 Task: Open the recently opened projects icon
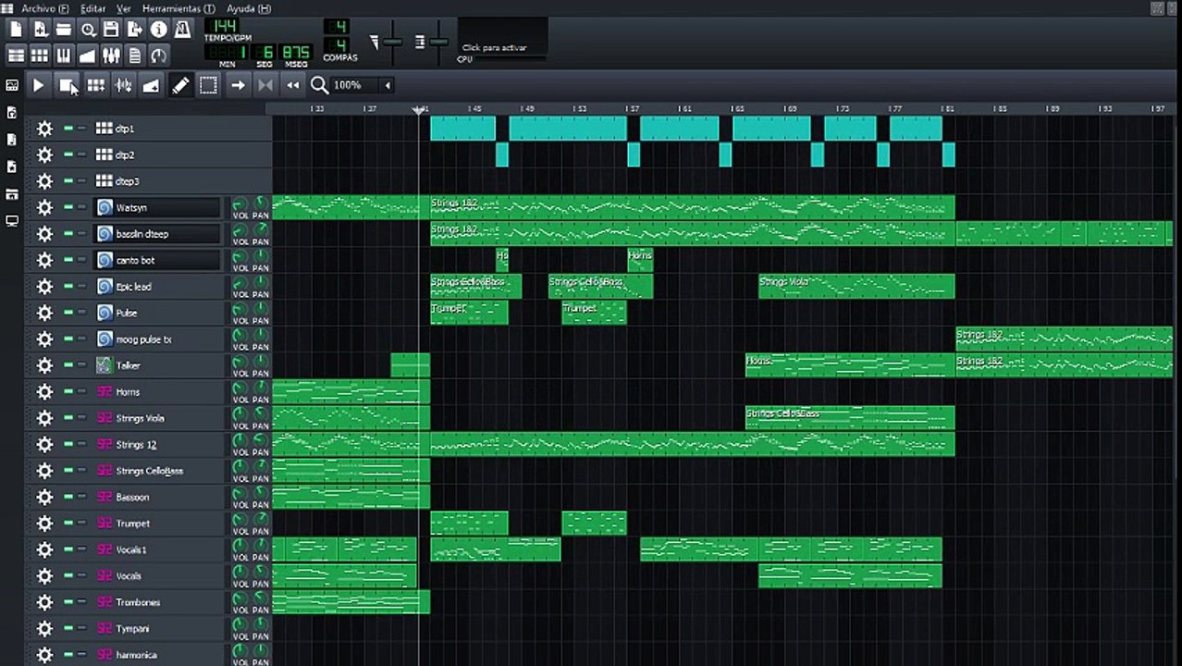pyautogui.click(x=88, y=30)
